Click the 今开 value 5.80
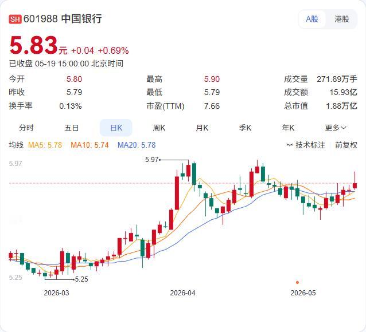Viewport: 366px width, 332px height. coord(74,79)
